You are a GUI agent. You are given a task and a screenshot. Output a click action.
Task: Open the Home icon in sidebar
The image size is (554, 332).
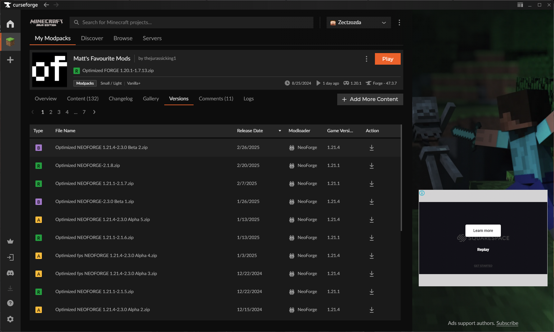coord(10,24)
